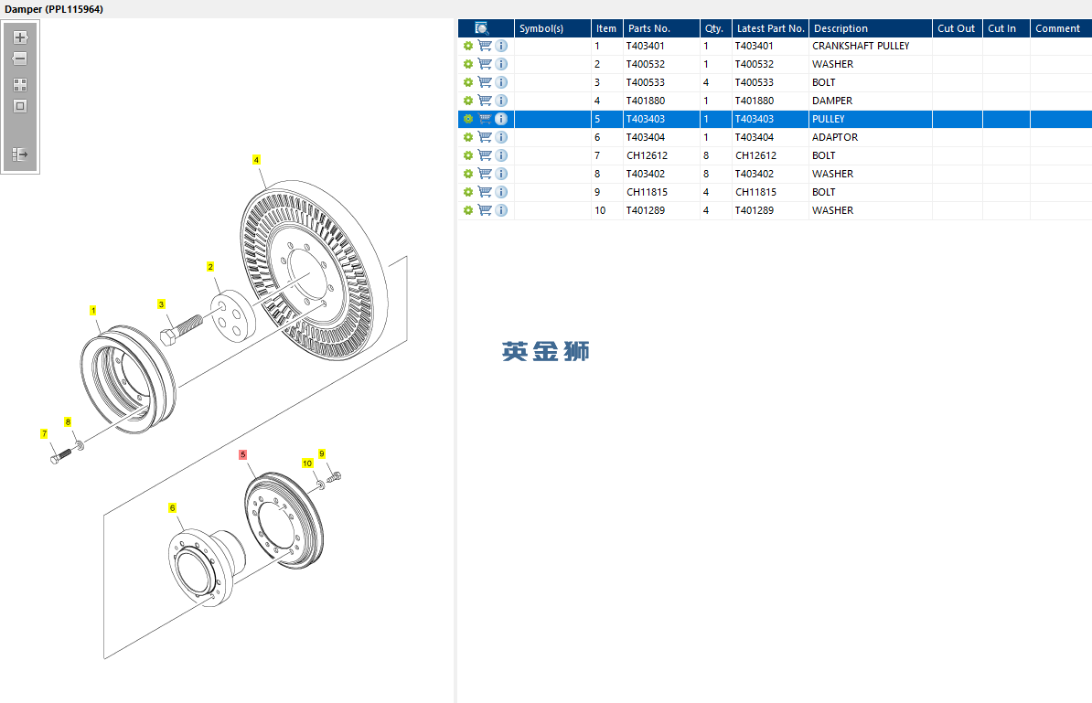The width and height of the screenshot is (1092, 703).
Task: Open the info icon for the DAMPER T401880
Action: [x=501, y=101]
